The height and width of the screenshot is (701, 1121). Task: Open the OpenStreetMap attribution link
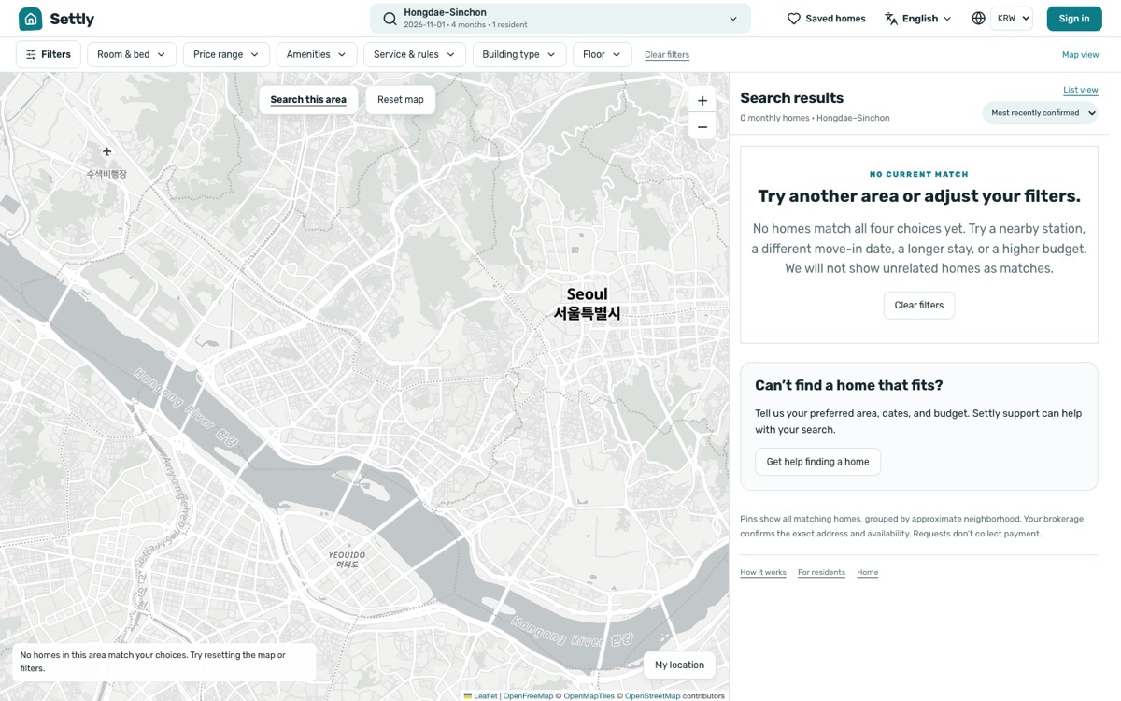pyautogui.click(x=652, y=695)
